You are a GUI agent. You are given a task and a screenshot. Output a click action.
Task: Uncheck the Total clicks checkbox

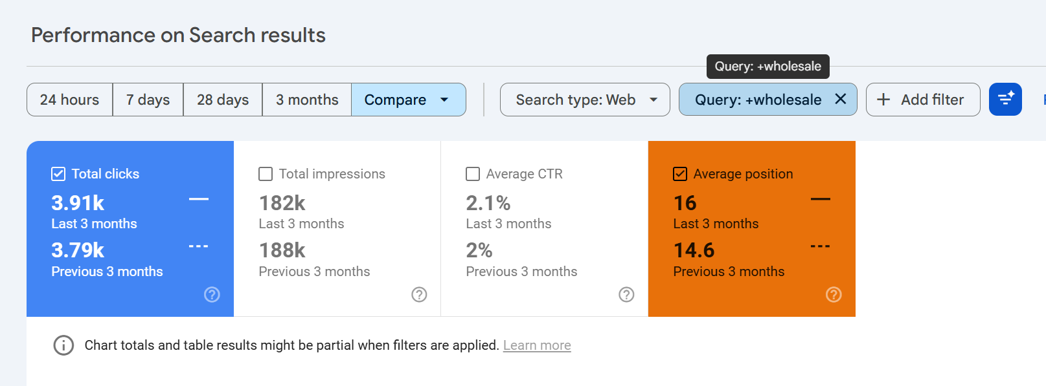[x=58, y=174]
